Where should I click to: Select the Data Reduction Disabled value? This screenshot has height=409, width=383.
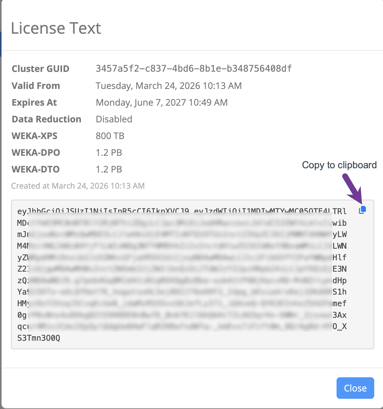tap(114, 119)
